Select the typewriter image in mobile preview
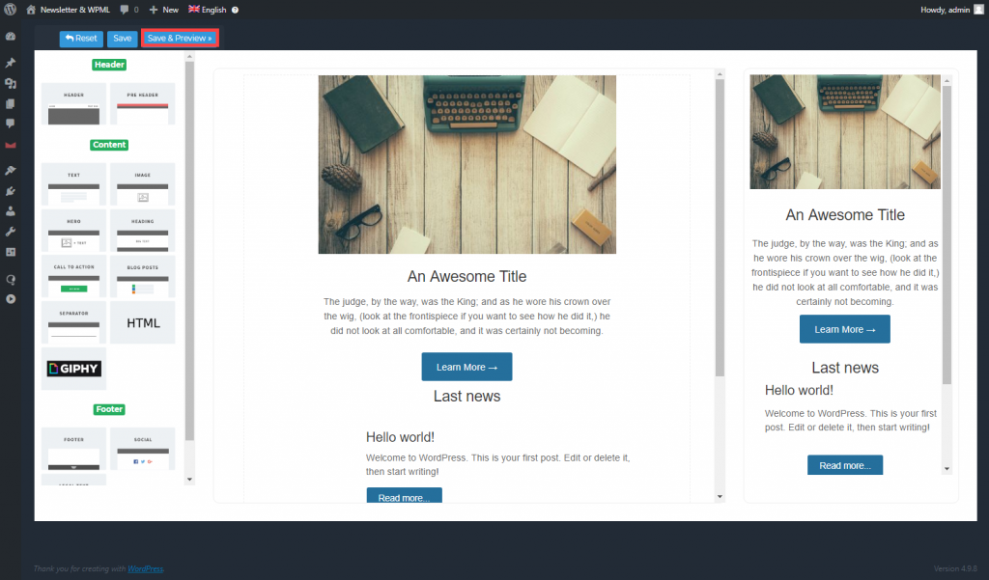 pos(844,132)
